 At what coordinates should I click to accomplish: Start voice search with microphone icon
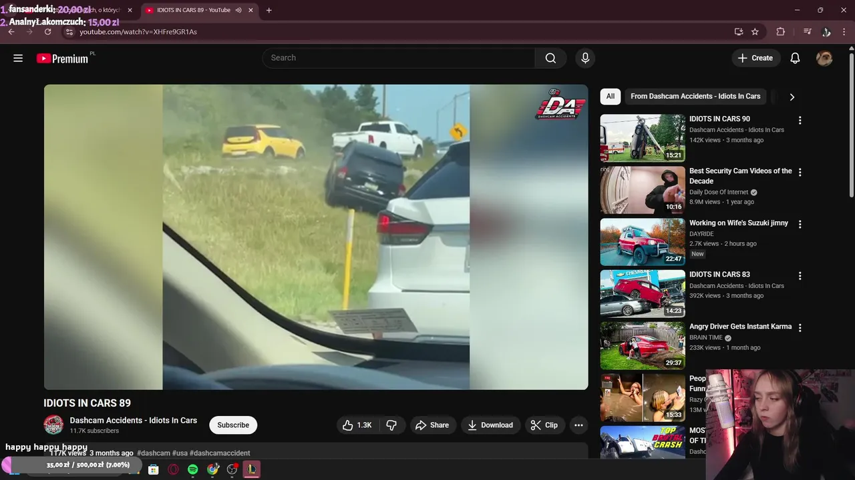tap(585, 58)
